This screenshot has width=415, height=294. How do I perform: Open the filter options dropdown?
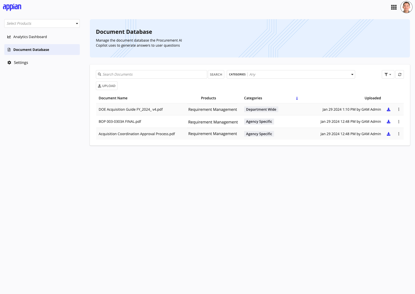388,74
